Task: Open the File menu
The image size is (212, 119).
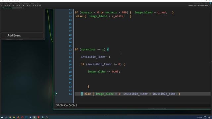Action: tap(2, 3)
